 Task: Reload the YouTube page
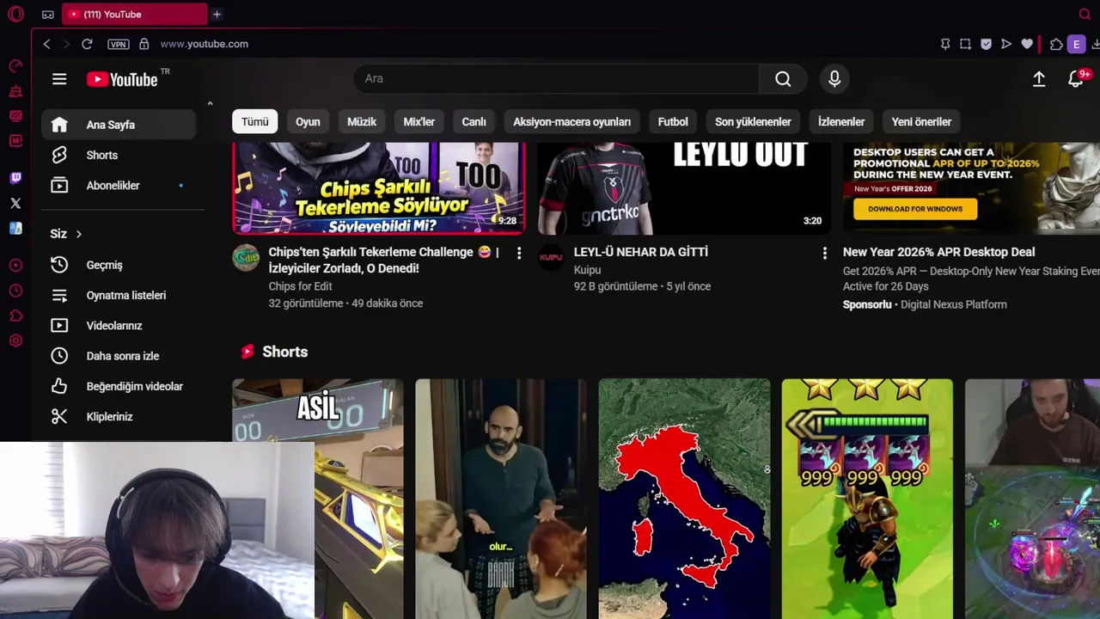[87, 44]
